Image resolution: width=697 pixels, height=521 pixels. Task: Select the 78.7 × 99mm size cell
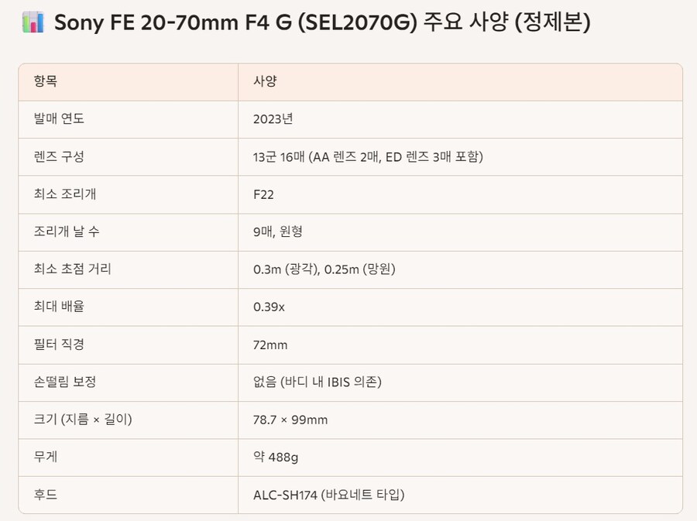[x=290, y=420]
